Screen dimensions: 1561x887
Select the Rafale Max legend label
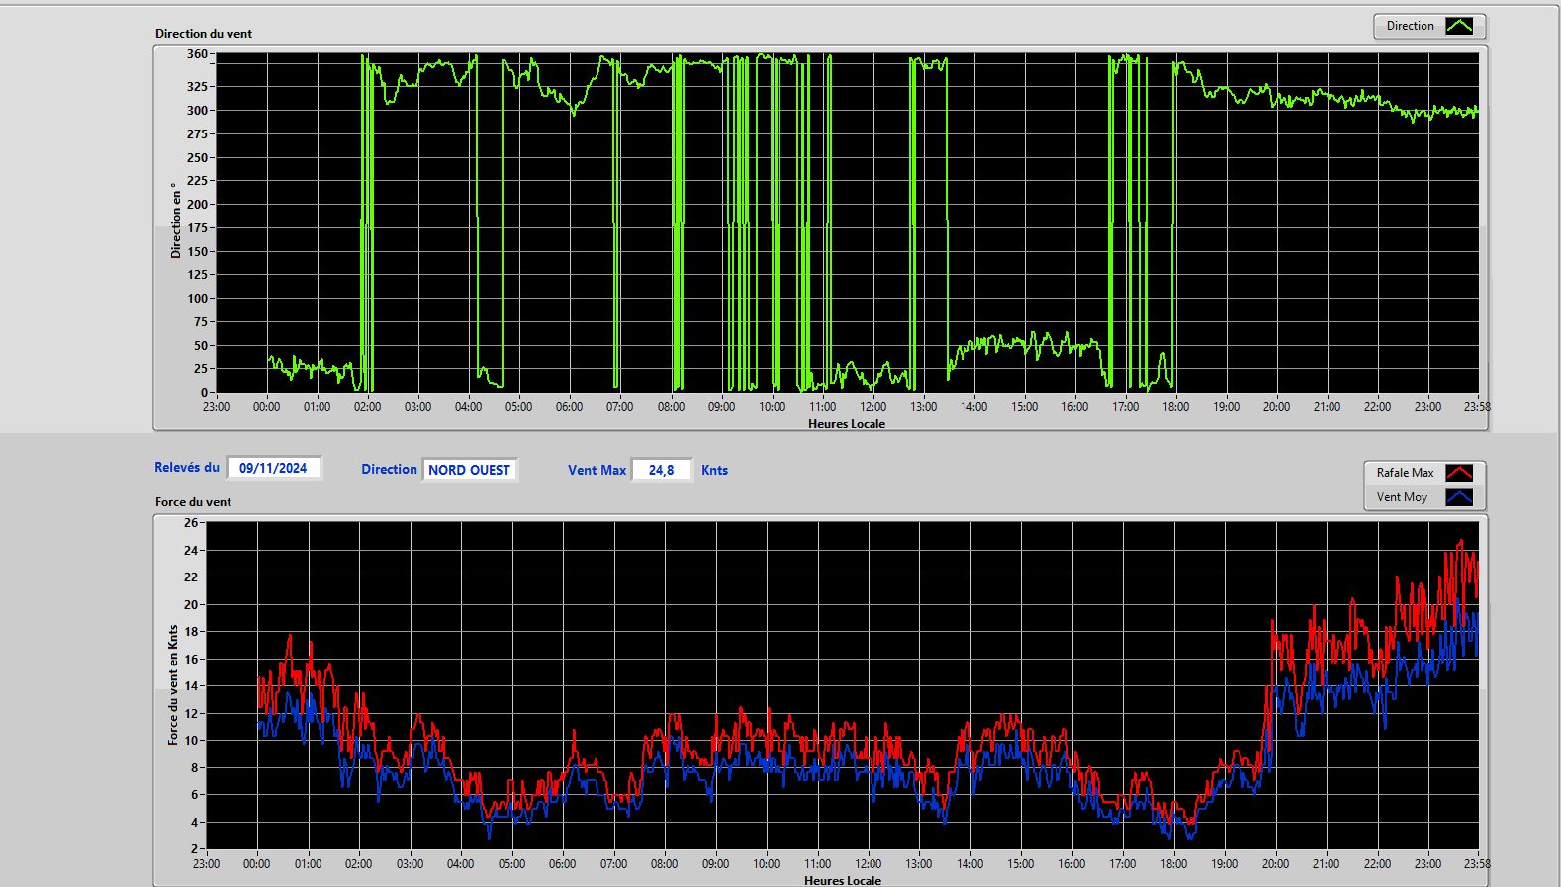[x=1405, y=473]
